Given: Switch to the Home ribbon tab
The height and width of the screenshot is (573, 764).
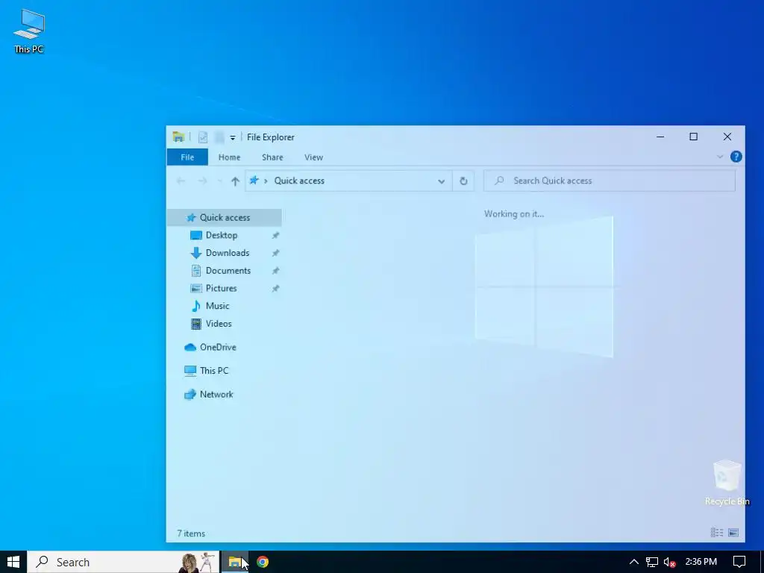Looking at the screenshot, I should [229, 157].
